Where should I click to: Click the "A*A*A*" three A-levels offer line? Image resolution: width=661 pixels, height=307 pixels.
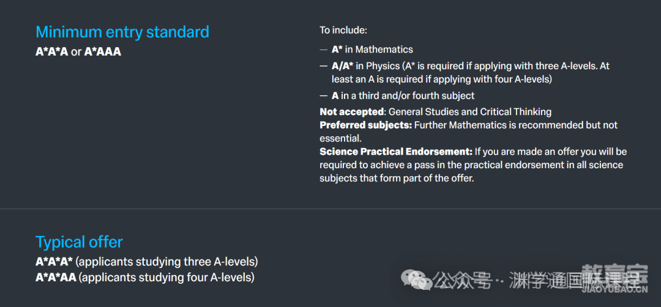(147, 262)
